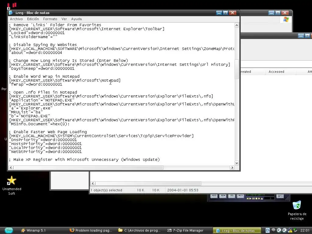
Task: Click the network warning tray icon
Action: [x=290, y=230]
